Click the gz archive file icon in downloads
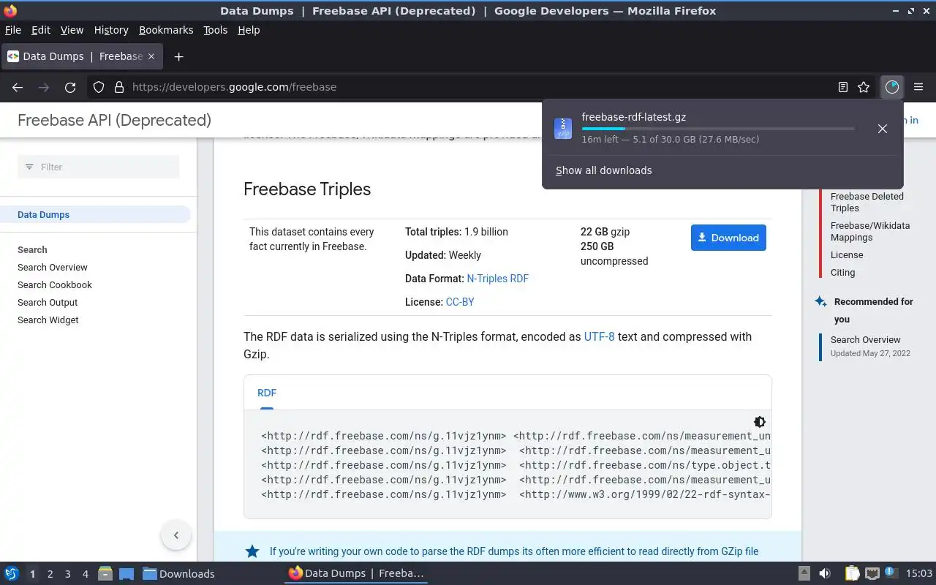 [563, 129]
